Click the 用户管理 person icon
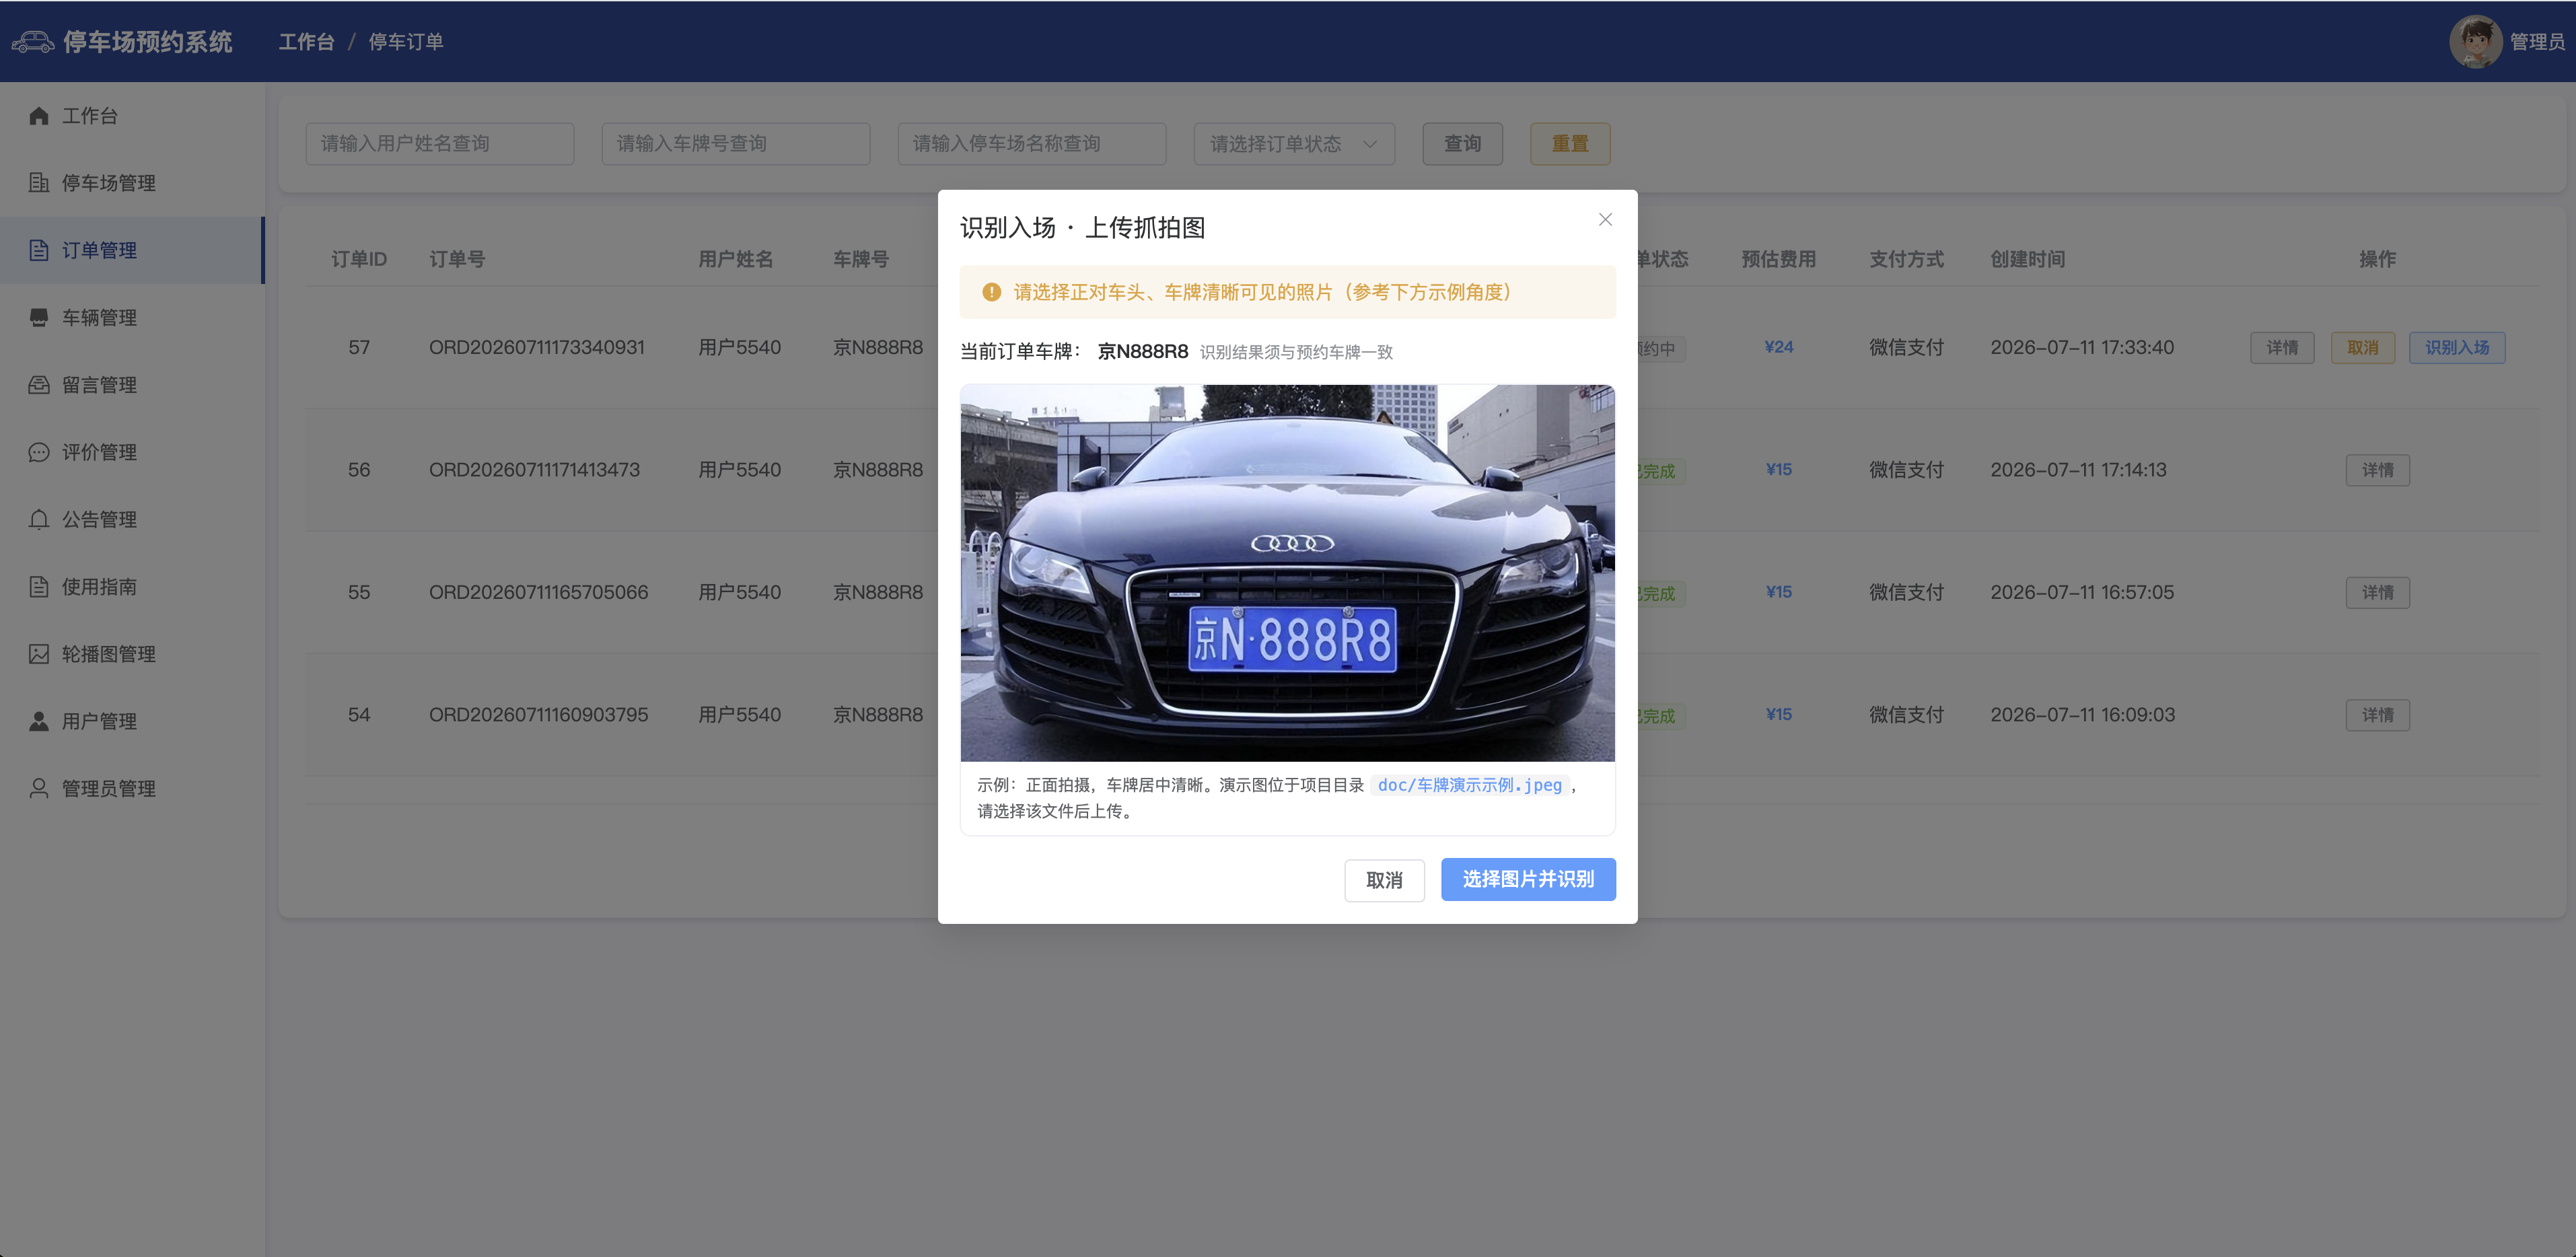 click(39, 721)
